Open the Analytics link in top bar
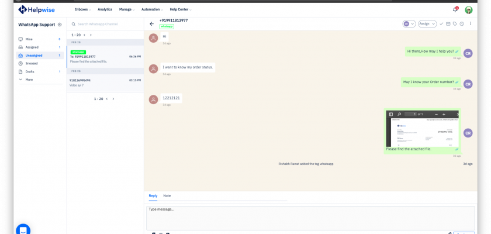This screenshot has width=491, height=234. (105, 9)
